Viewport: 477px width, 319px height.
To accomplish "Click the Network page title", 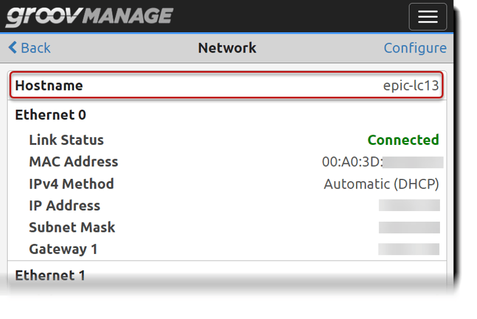I will (x=227, y=48).
